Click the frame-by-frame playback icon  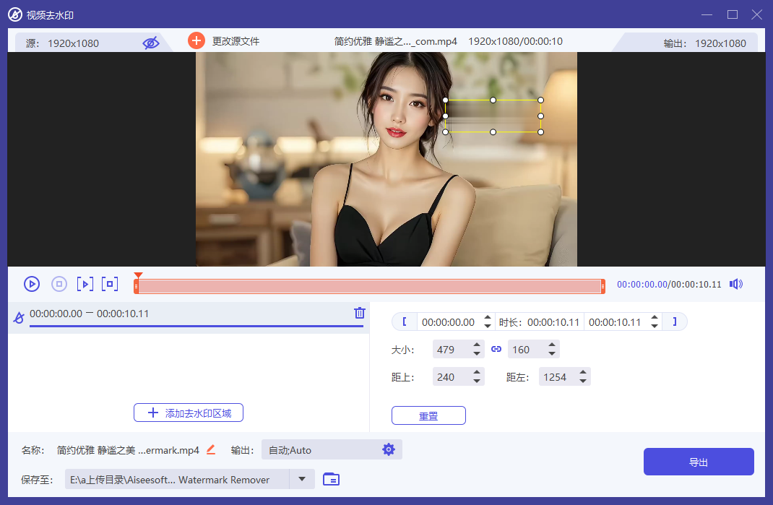(85, 284)
